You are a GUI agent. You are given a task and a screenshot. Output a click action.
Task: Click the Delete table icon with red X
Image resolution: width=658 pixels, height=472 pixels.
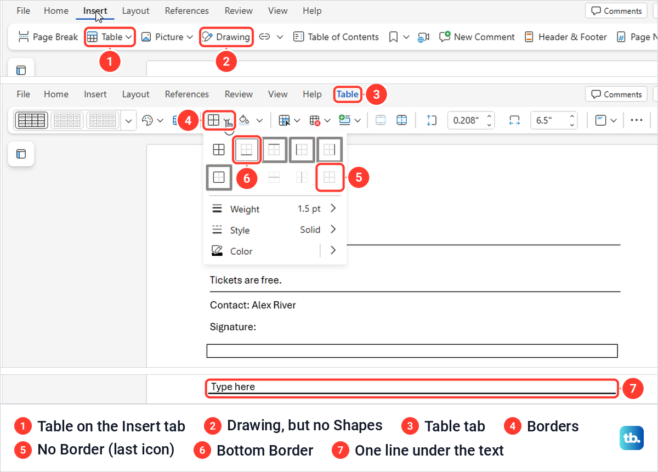315,120
